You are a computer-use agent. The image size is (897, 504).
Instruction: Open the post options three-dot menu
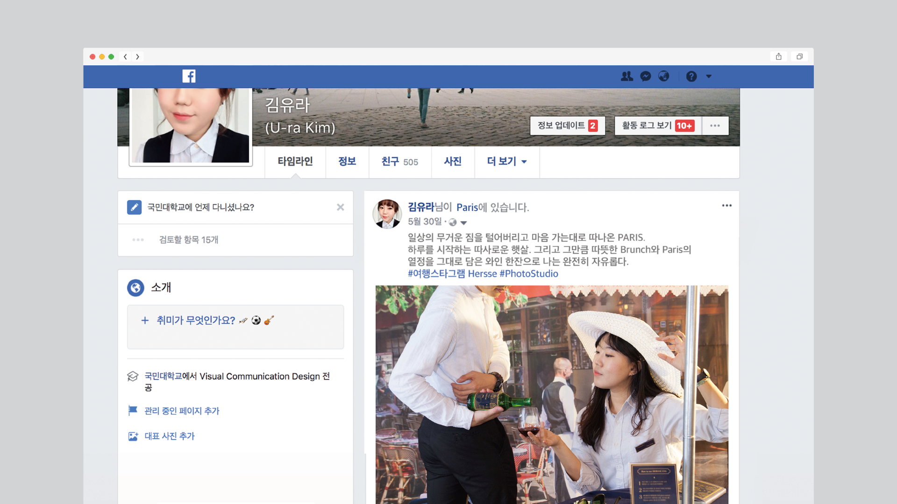(x=726, y=205)
